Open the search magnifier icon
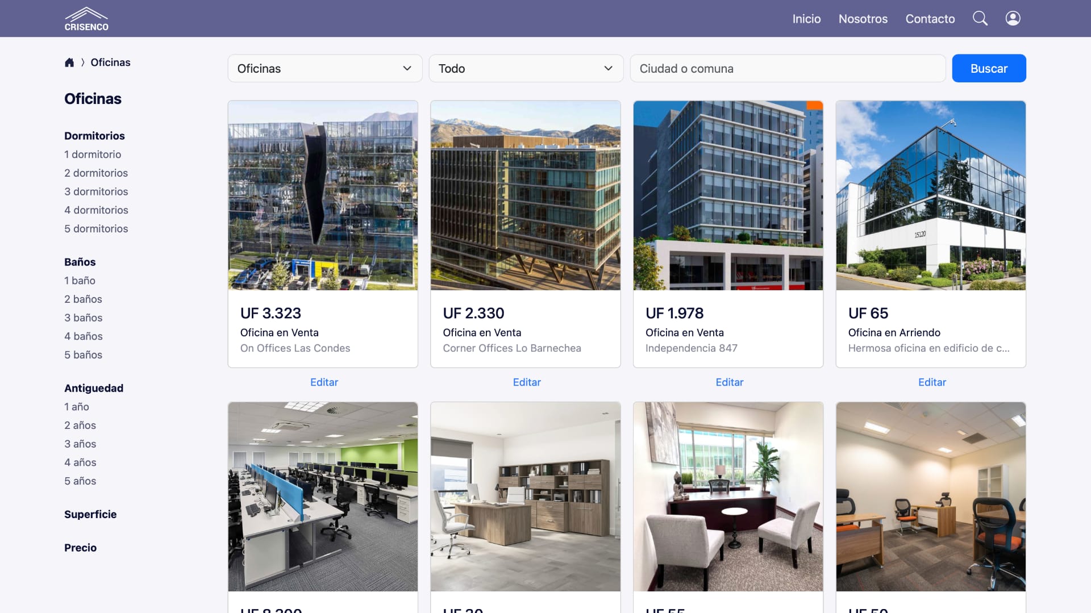Image resolution: width=1091 pixels, height=613 pixels. click(980, 18)
